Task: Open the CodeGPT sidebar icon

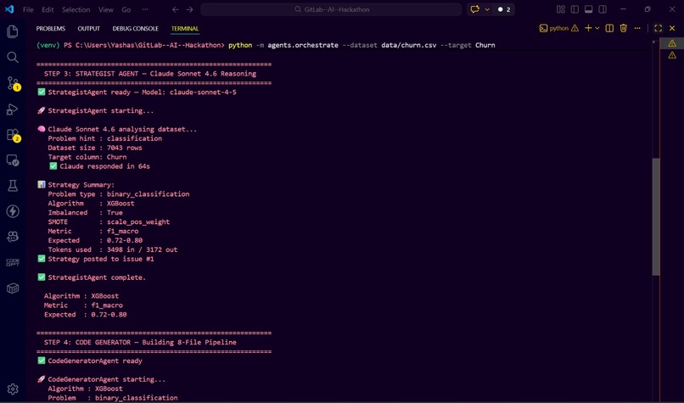Action: (13, 262)
